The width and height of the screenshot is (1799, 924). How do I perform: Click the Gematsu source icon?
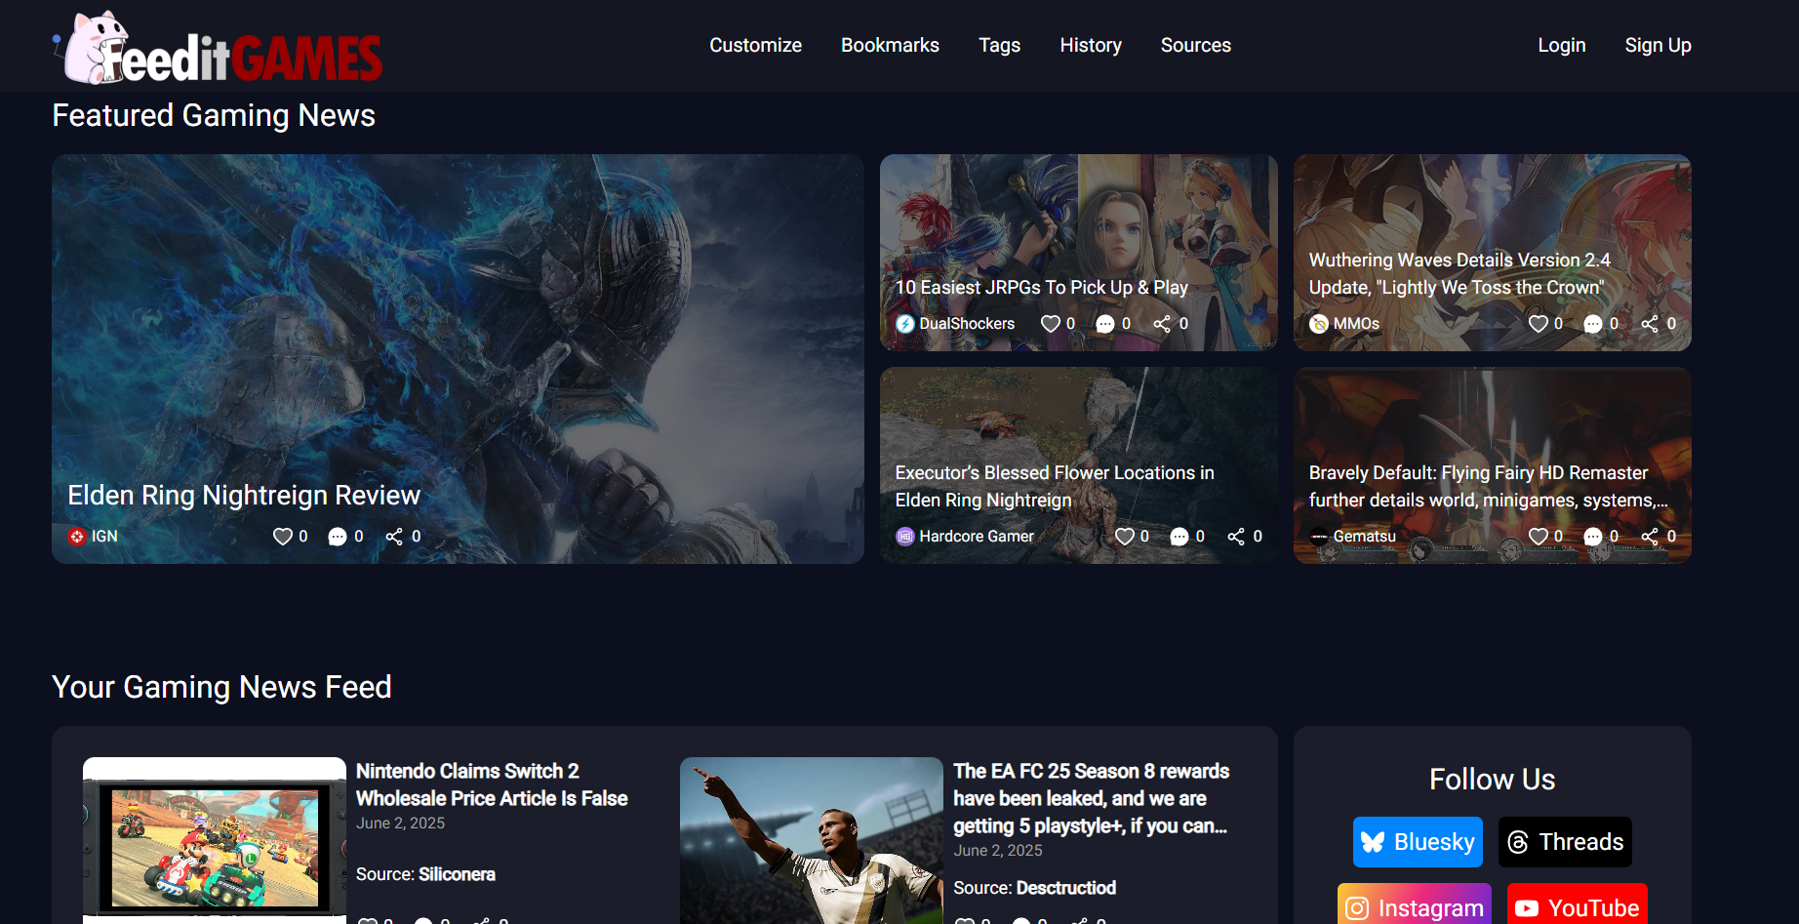pyautogui.click(x=1319, y=537)
